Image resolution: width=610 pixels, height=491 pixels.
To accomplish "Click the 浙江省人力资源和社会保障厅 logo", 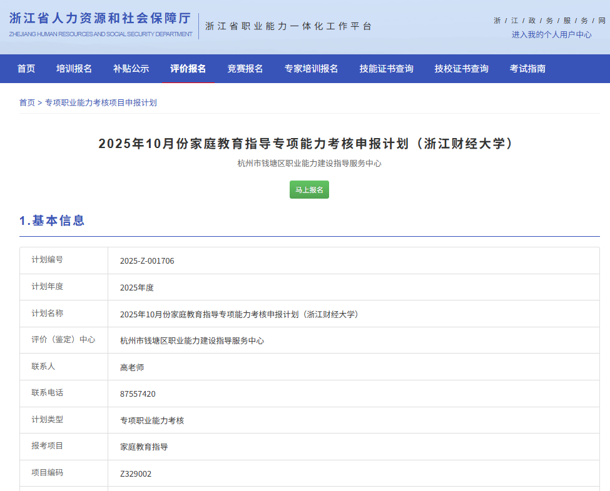I will 101,24.
